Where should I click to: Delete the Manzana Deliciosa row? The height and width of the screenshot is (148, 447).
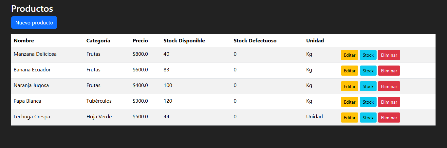tap(389, 55)
